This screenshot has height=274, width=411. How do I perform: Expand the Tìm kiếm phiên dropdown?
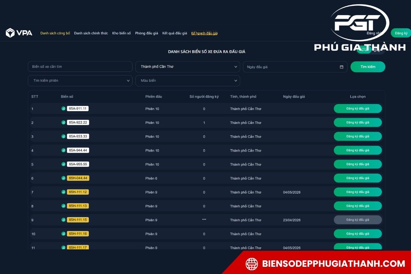coord(80,81)
